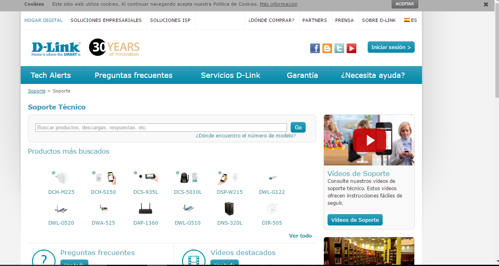Open the DCS-5010L camera image

coord(187,178)
